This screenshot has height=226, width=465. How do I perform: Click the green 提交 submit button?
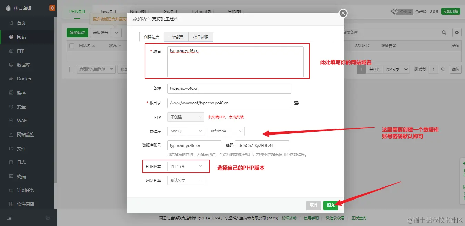(331, 205)
